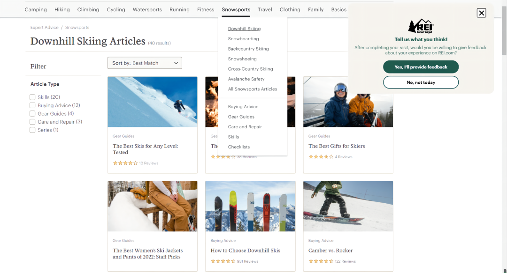The height and width of the screenshot is (273, 507).
Task: Select Avalanche Safety menu entry
Action: [246, 79]
